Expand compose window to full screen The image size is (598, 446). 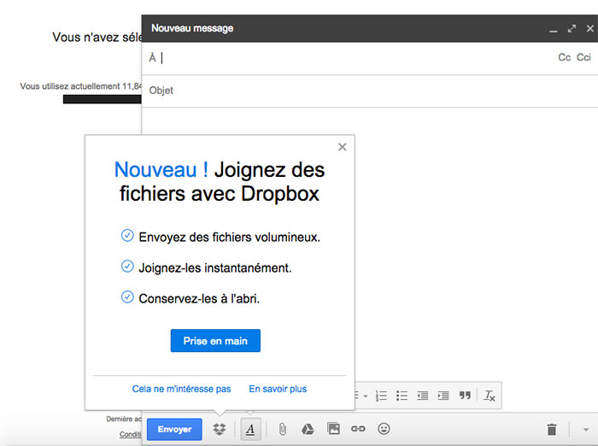coord(572,28)
